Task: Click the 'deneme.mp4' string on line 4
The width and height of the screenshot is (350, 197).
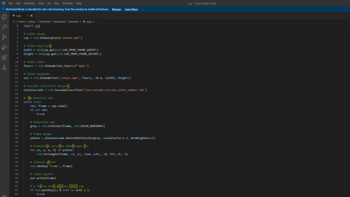Action: (71, 38)
